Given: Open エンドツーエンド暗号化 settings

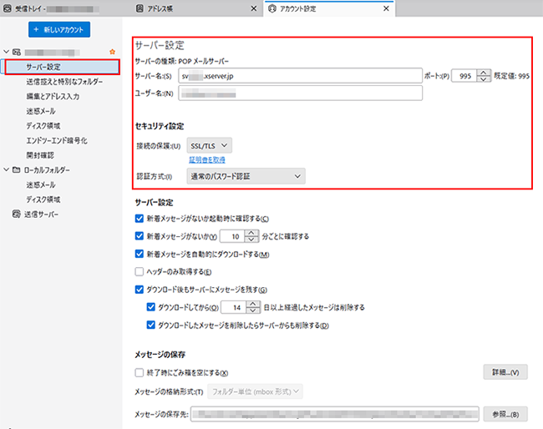Looking at the screenshot, I should 57,140.
